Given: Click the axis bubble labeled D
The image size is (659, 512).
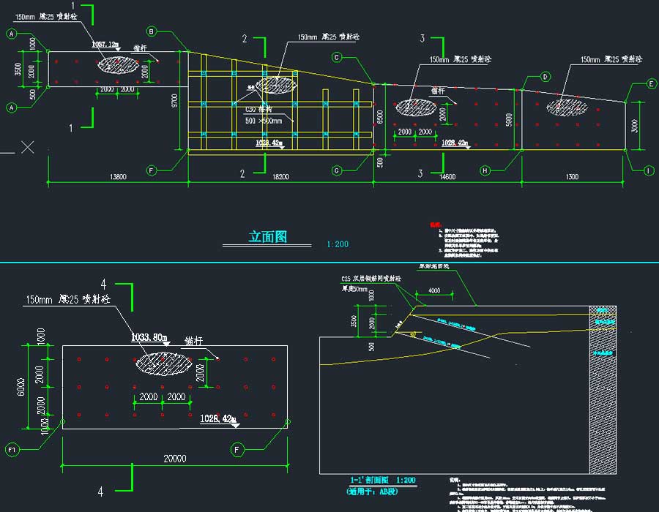Looking at the screenshot, I should (x=546, y=76).
